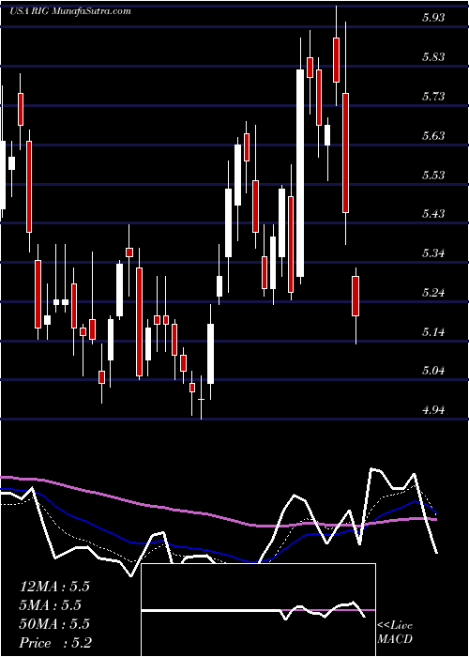Click the 'USA RIG MunafaSutra.com' chart title

coord(70,11)
